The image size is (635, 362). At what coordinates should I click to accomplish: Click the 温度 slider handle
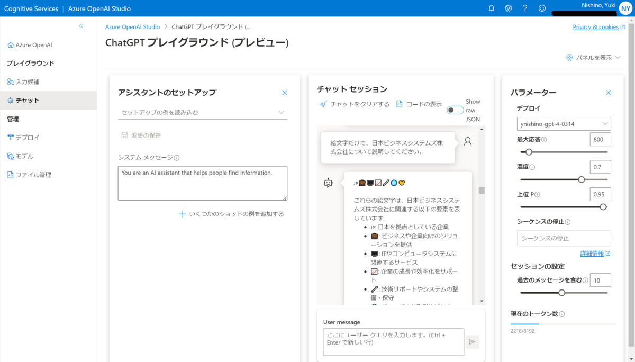[582, 179]
